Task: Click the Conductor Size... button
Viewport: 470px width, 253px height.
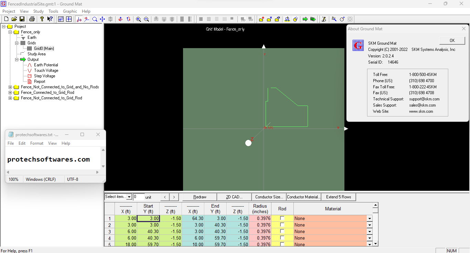Action: coord(269,197)
